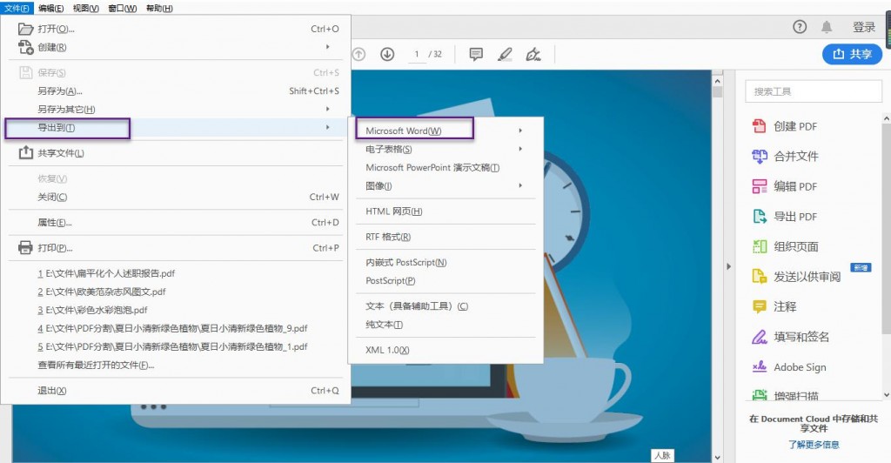Open the Window menu in menu bar

(122, 8)
